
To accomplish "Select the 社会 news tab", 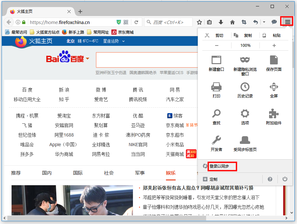I will pyautogui.click(x=109, y=173).
